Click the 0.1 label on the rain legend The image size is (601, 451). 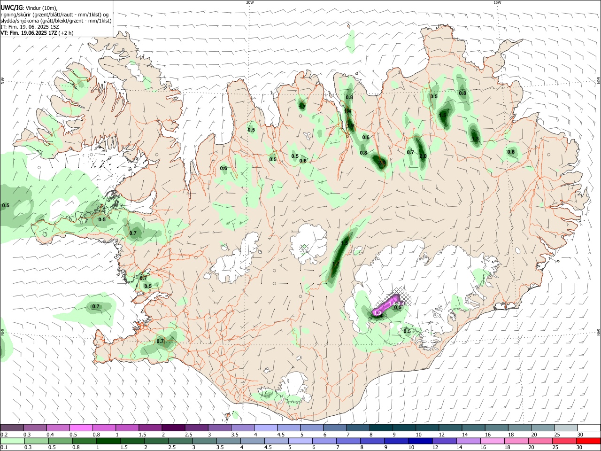4,447
